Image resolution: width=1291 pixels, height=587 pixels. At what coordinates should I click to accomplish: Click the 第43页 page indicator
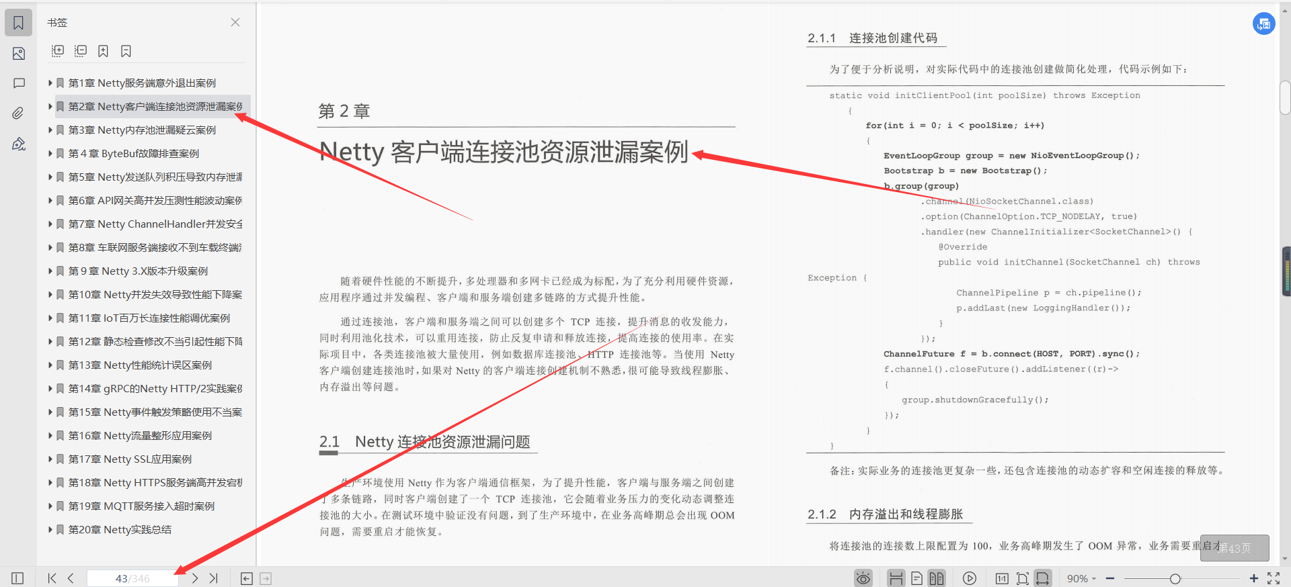pos(1235,548)
